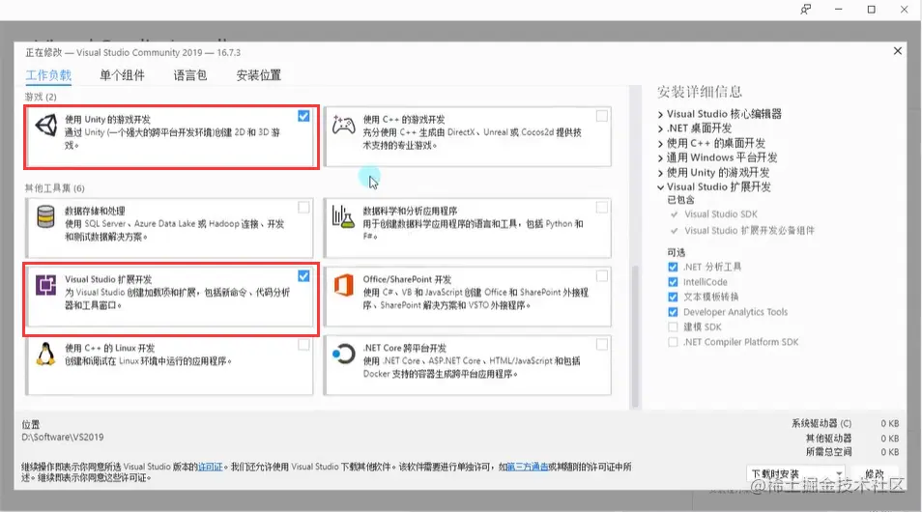Uncheck IntelliCode optional component

coord(673,282)
